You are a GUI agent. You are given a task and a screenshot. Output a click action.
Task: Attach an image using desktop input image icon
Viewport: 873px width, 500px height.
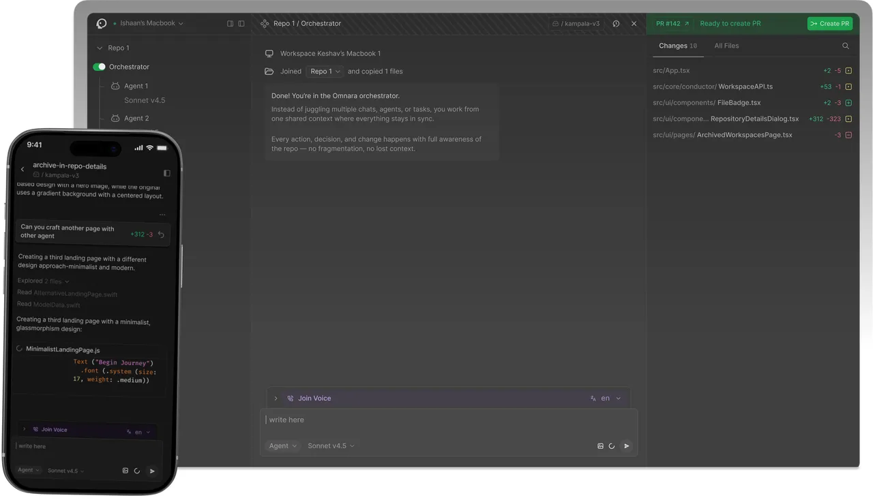pos(600,446)
